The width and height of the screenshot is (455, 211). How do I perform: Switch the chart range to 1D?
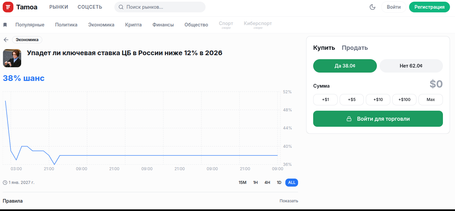click(x=279, y=182)
